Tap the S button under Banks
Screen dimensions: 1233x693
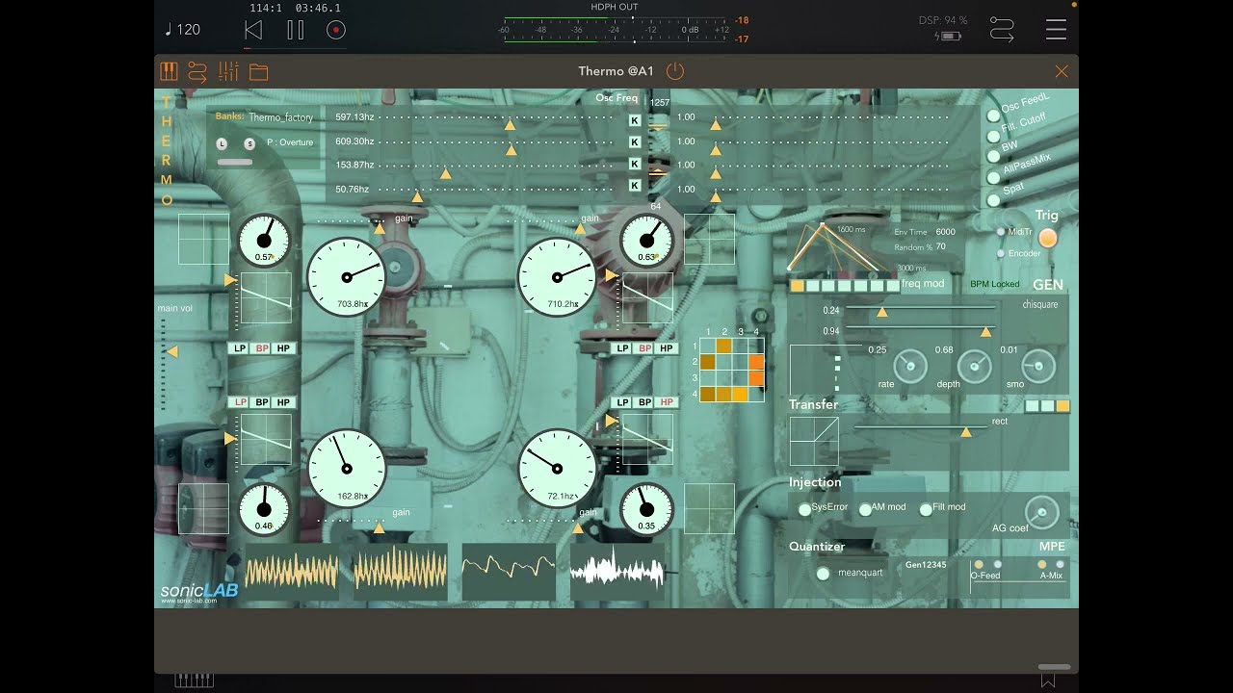pyautogui.click(x=249, y=143)
